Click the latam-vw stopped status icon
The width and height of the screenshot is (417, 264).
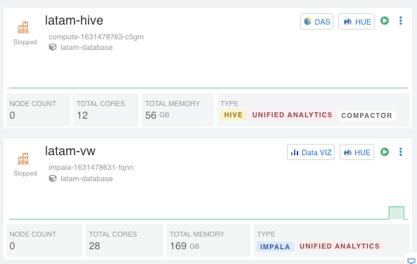click(23, 159)
